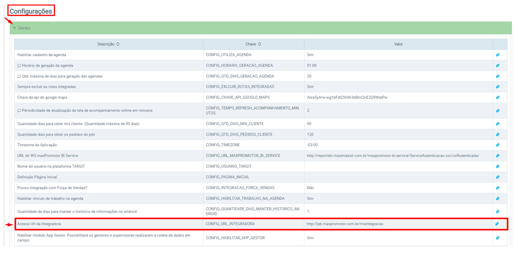Click the Valor column header
Image resolution: width=518 pixels, height=254 pixels.
coord(398,44)
